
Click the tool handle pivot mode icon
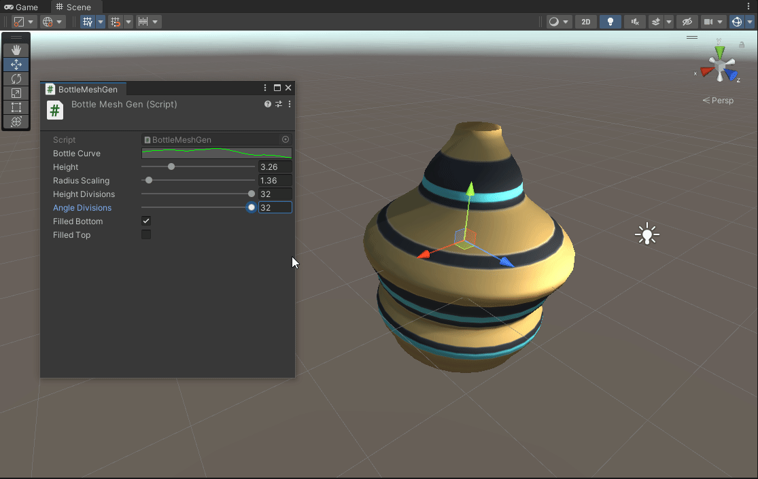point(18,22)
